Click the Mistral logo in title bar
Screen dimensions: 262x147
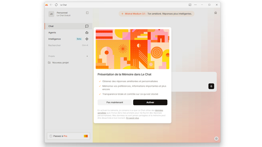click(47, 5)
